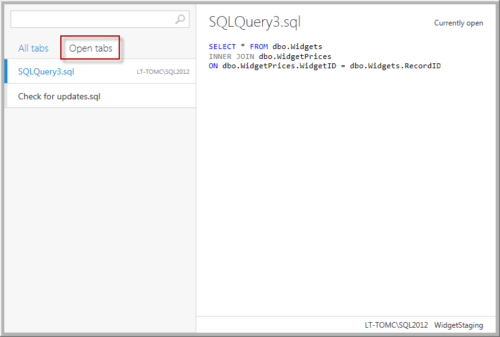Viewport: 500px width, 337px height.
Task: Click dbo.WidgetPrices on the INNER JOIN line
Action: pos(295,56)
